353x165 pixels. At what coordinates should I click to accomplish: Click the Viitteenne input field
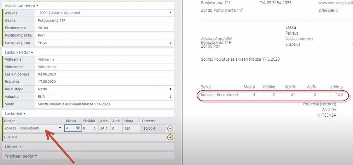(x=105, y=60)
